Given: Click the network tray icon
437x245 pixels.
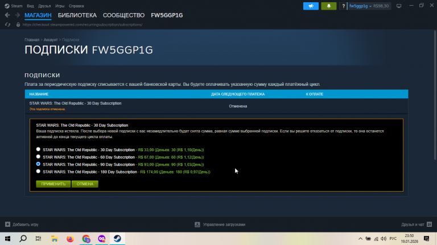Looking at the screenshot, I should 376,239.
